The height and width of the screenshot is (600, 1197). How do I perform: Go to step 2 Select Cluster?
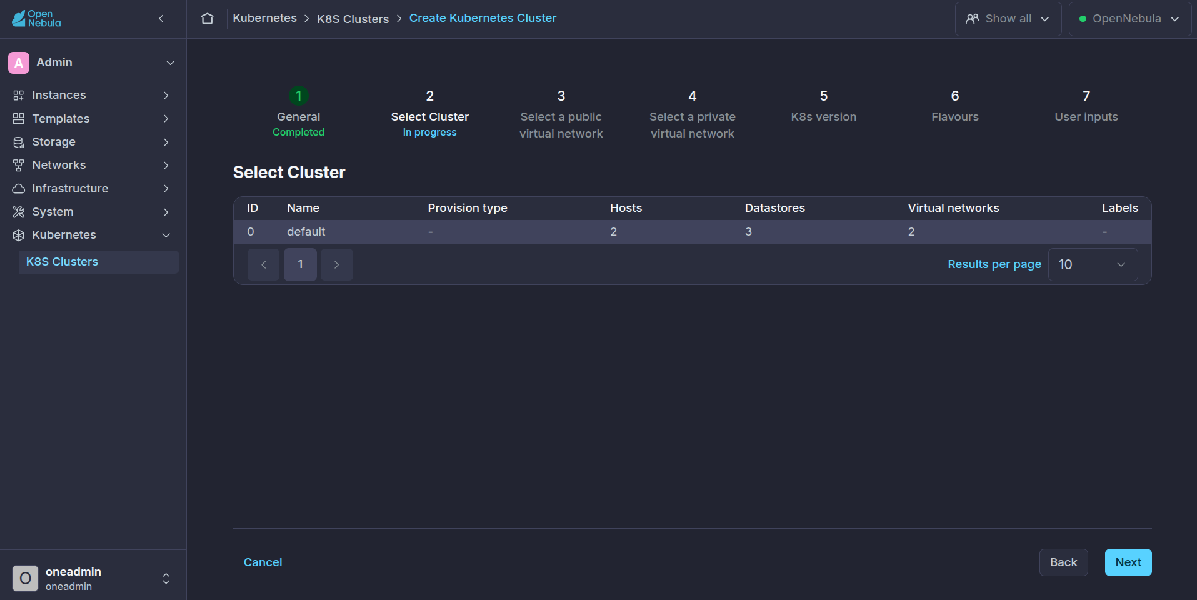[x=429, y=112]
